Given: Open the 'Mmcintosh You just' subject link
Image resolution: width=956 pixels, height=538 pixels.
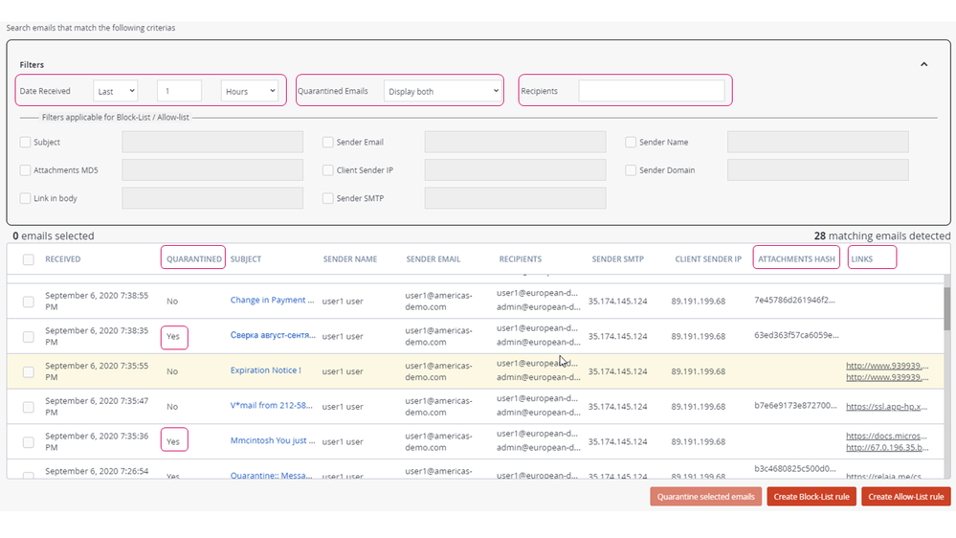Looking at the screenshot, I should (x=273, y=440).
